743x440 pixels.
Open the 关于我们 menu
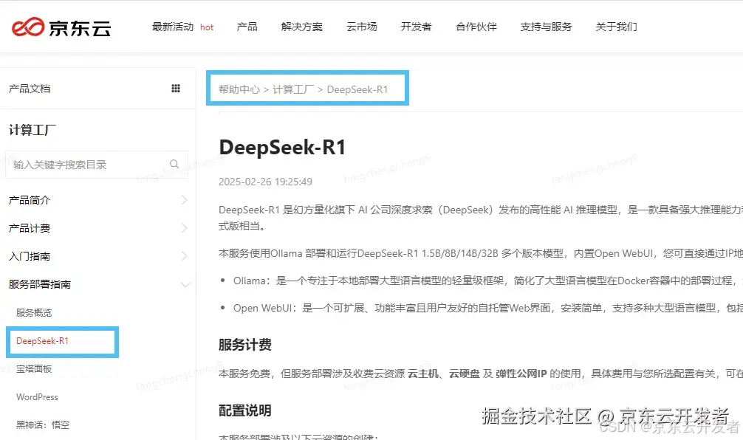(x=616, y=27)
